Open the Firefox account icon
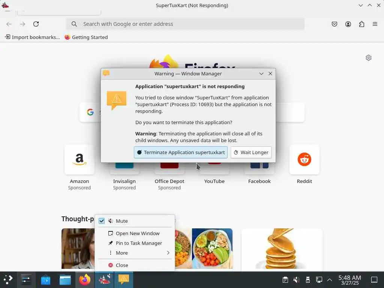The width and height of the screenshot is (384, 288). (x=348, y=24)
